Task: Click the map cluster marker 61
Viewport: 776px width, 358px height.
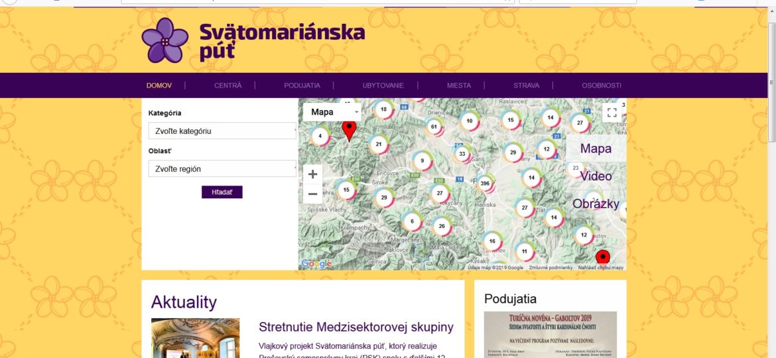Action: (x=434, y=127)
